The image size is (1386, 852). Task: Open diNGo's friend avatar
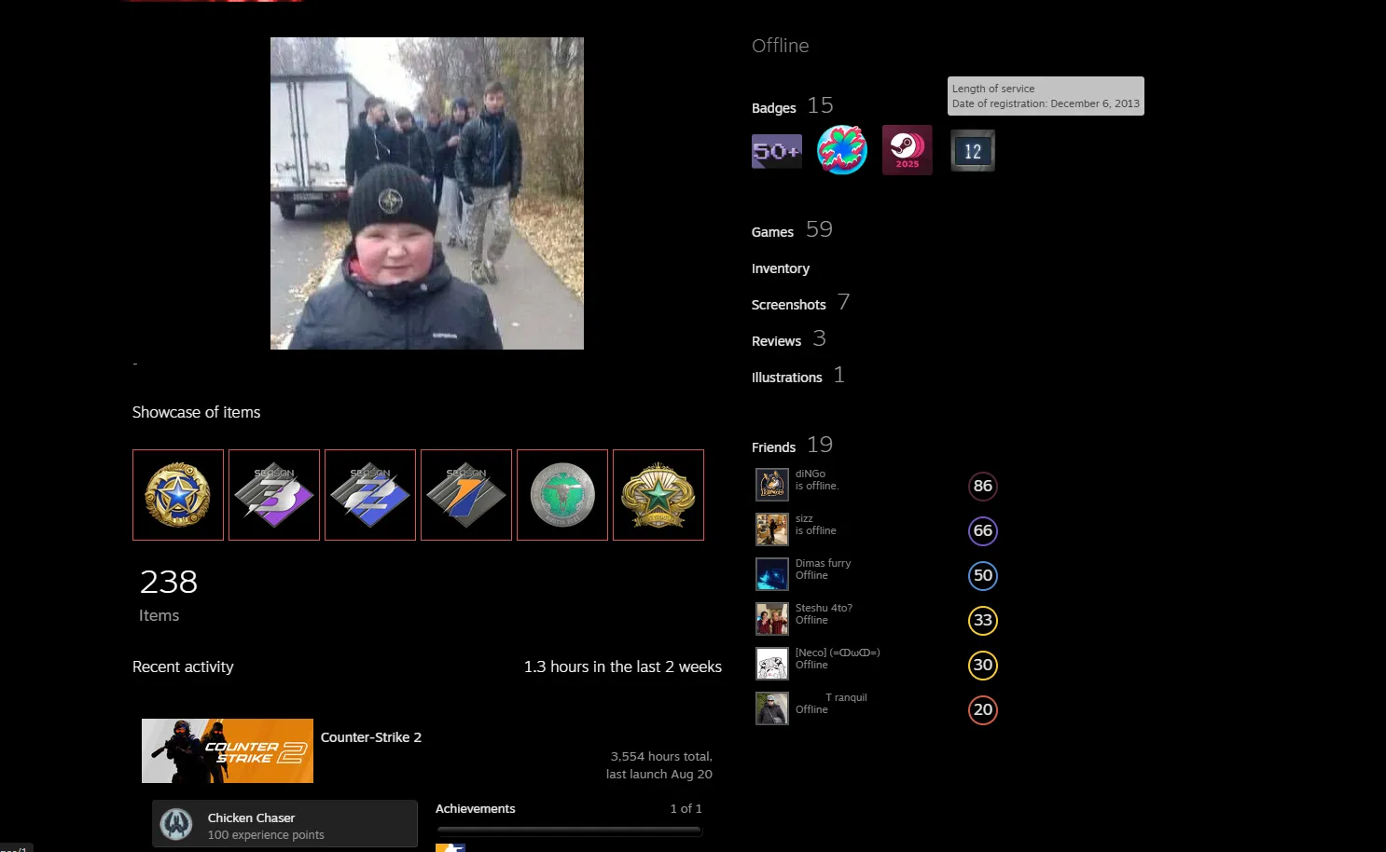tap(772, 485)
